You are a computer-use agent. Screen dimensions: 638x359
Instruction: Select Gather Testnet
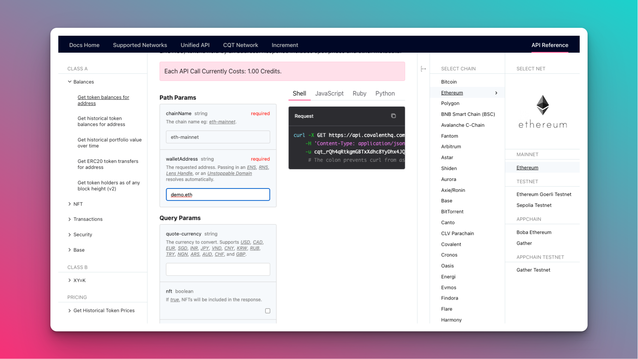point(533,270)
